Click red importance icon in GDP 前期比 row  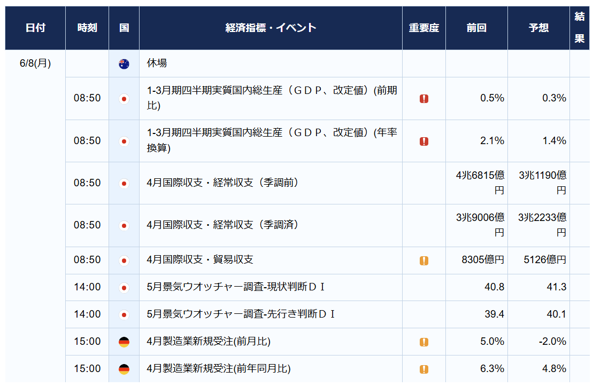pos(424,99)
